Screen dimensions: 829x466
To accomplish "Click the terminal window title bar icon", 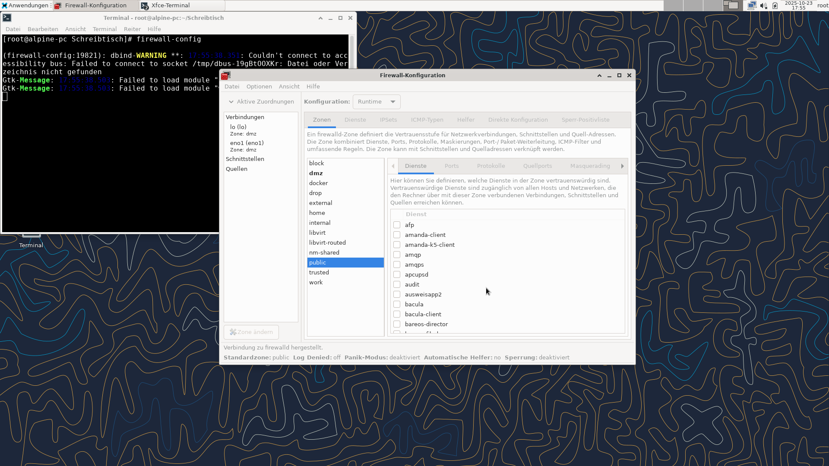I will click(7, 18).
